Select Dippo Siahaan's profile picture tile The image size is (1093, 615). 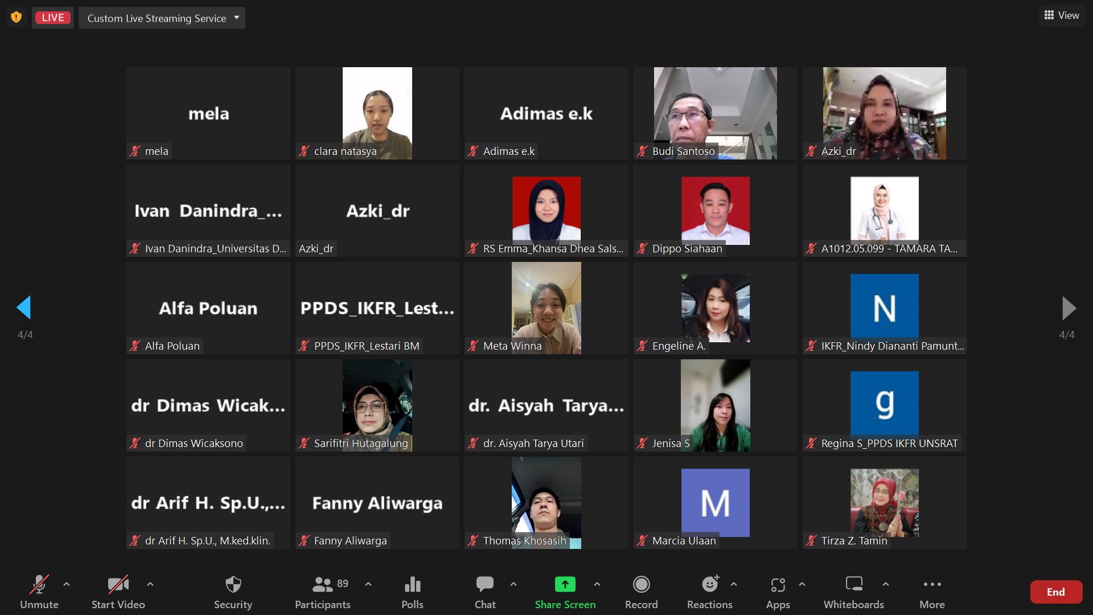(x=716, y=211)
